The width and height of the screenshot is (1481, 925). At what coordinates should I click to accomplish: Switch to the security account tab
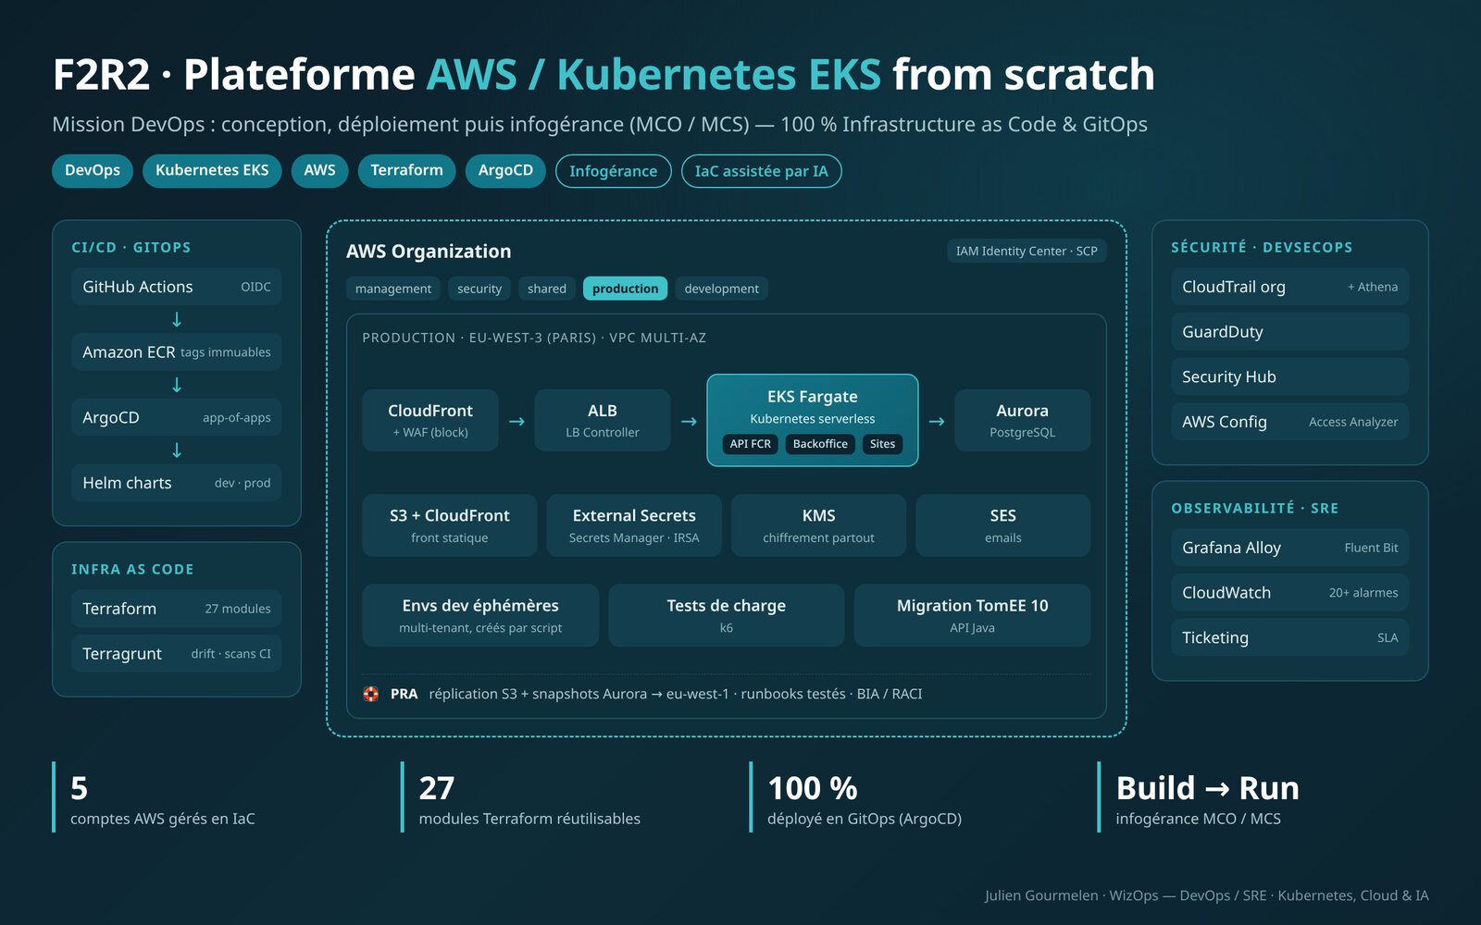pyautogui.click(x=479, y=289)
